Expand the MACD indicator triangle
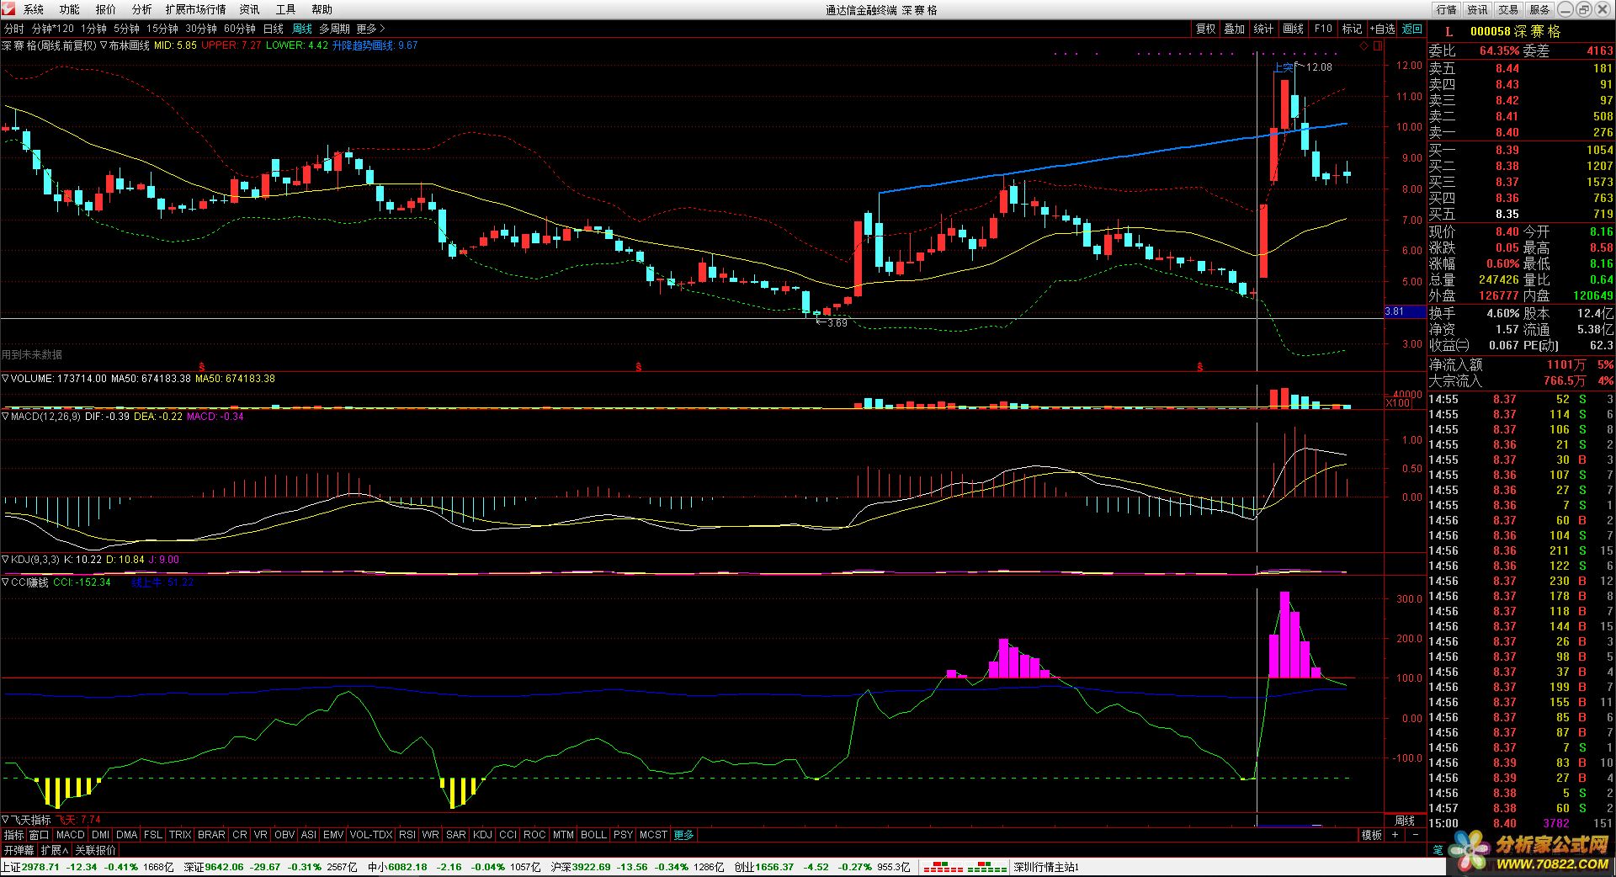Image resolution: width=1616 pixels, height=877 pixels. [x=5, y=417]
